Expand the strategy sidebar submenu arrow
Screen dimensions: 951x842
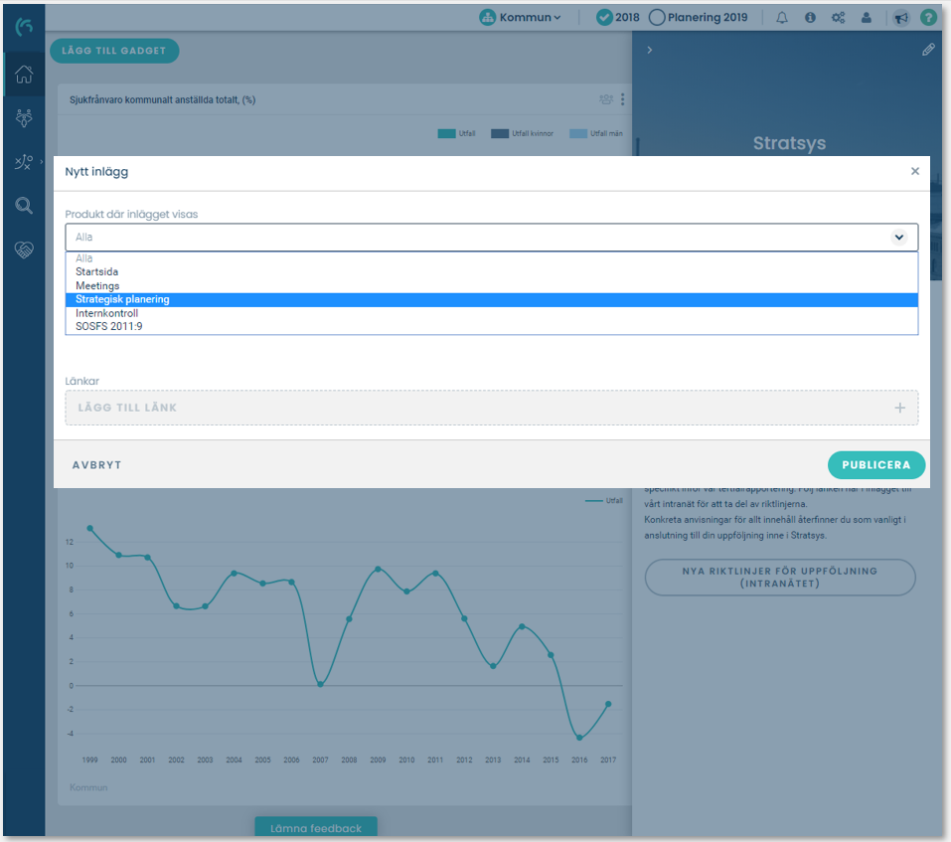[42, 162]
